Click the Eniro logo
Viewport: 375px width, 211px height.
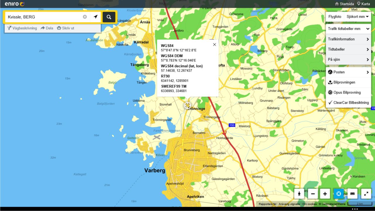(14, 4)
